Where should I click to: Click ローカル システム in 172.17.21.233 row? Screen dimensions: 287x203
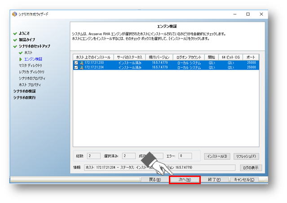(x=189, y=63)
